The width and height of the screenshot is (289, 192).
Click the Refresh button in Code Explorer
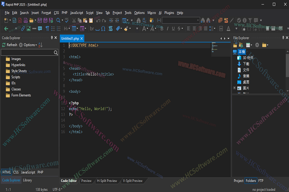point(10,45)
